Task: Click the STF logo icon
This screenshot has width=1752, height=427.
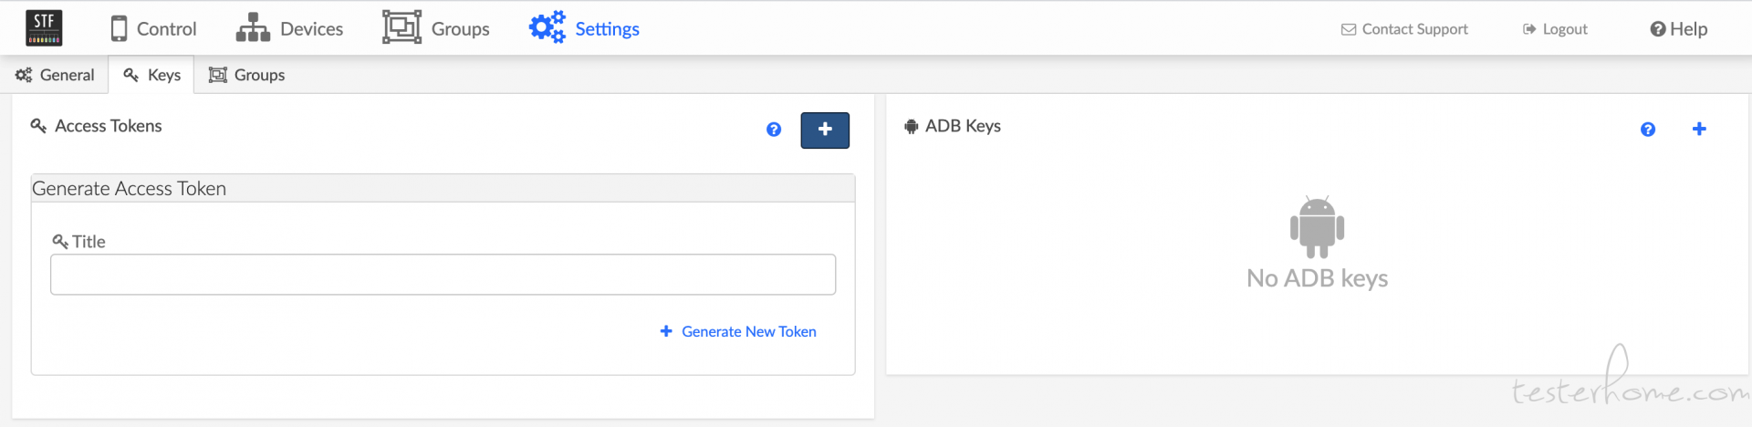Action: click(x=44, y=28)
